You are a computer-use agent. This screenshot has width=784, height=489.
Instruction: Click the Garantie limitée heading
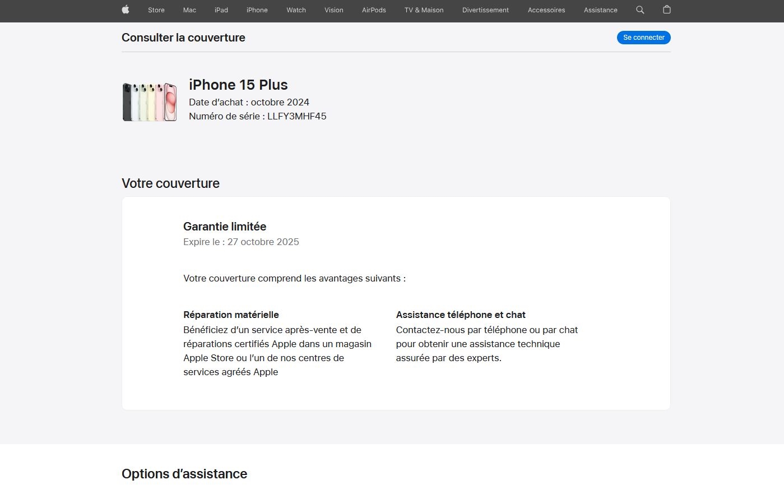point(225,227)
